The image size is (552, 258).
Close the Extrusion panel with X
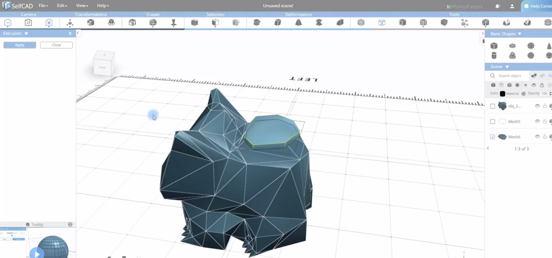pyautogui.click(x=70, y=34)
